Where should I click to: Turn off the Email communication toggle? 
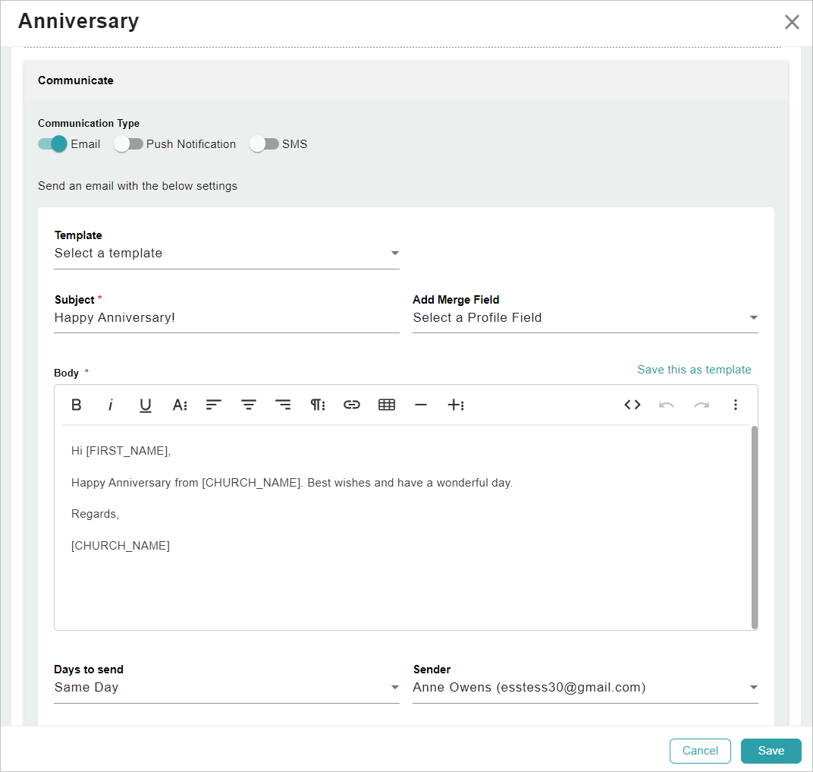coord(52,144)
